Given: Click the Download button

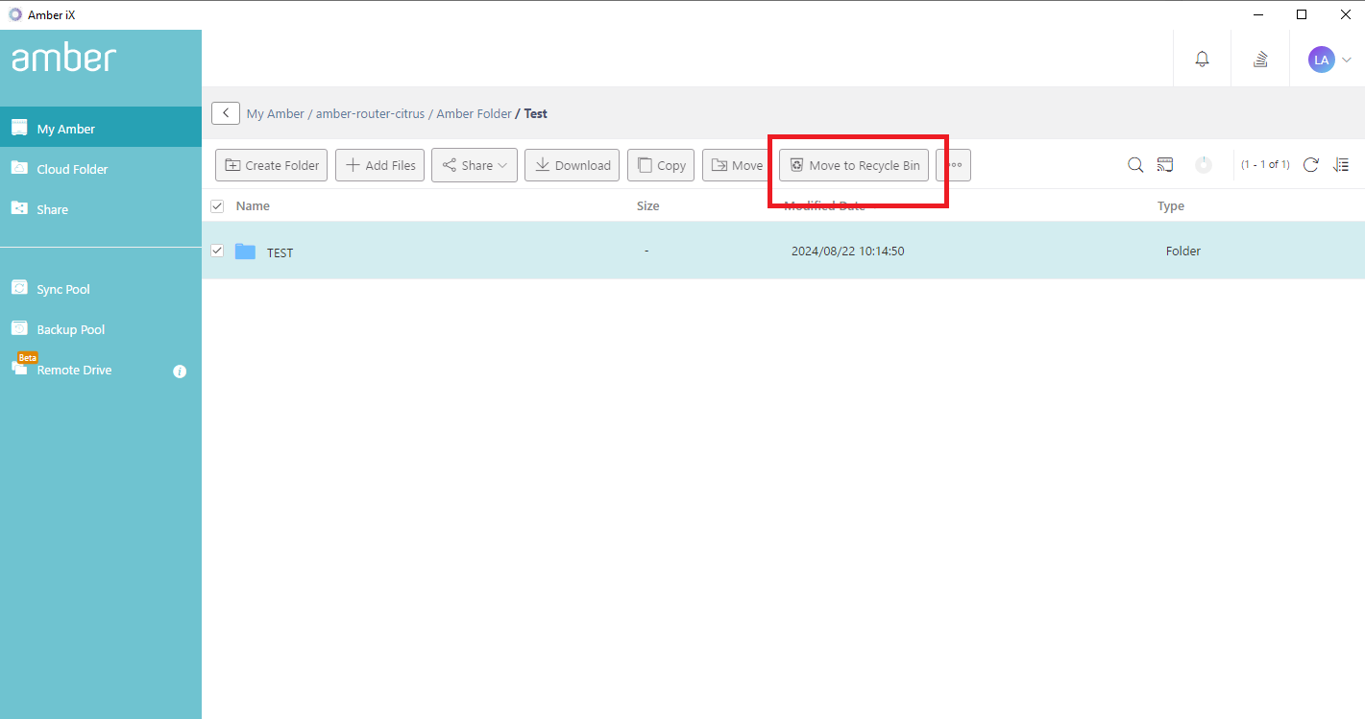Looking at the screenshot, I should pyautogui.click(x=573, y=165).
